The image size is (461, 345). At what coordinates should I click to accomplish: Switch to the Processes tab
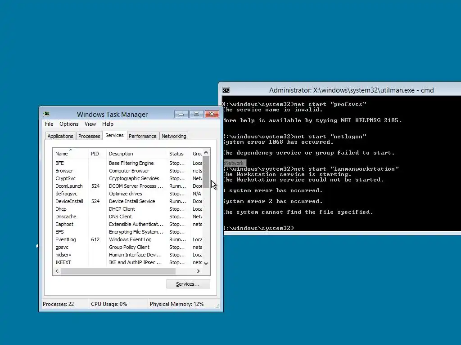(89, 136)
